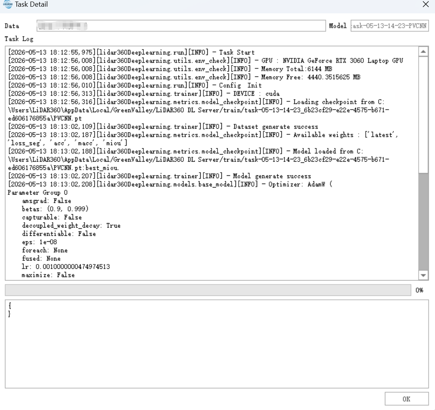Click the 'Task Log' label
This screenshot has width=435, height=410.
[19, 39]
